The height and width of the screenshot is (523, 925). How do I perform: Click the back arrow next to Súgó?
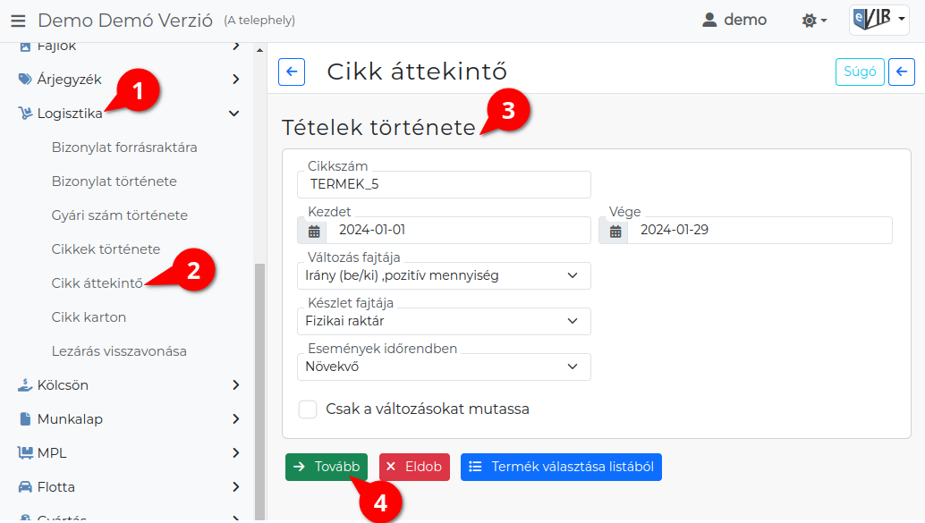pyautogui.click(x=902, y=72)
